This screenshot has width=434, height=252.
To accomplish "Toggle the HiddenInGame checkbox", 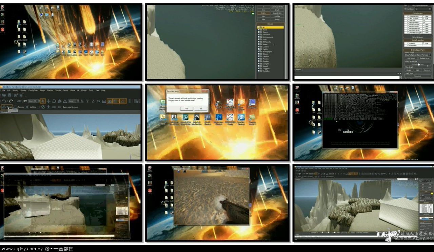I will 423,24.
